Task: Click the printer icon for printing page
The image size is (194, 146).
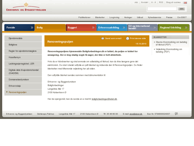Action: [128, 39]
